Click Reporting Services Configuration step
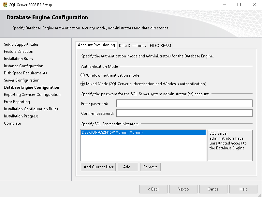This screenshot has height=197, width=262. [x=32, y=95]
